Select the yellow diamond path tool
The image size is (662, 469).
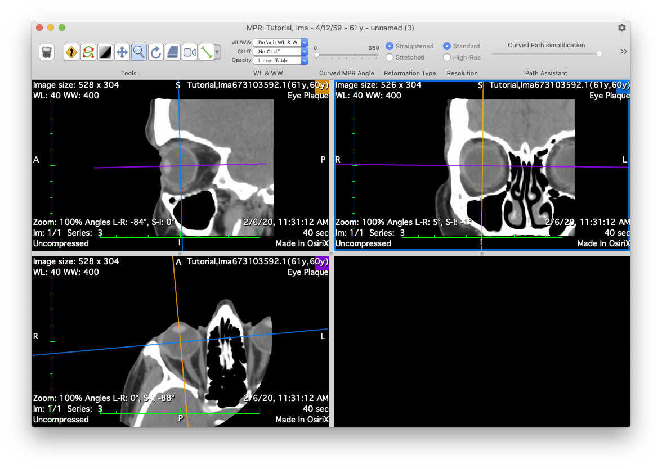71,52
